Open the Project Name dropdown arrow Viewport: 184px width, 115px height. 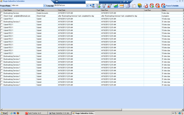coord(44,6)
